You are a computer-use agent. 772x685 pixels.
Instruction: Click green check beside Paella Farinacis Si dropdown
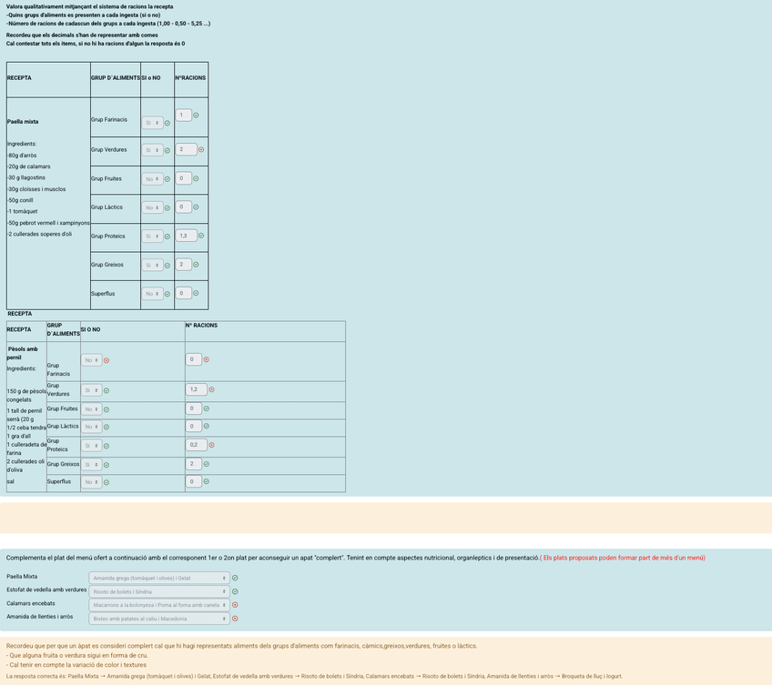click(x=168, y=123)
